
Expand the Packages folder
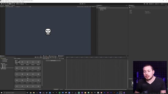pyautogui.click(x=1, y=69)
